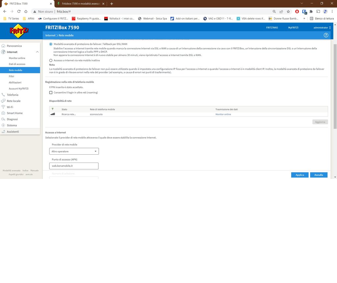
Task: Open the zoom magnifier icon in address bar
Action: 274,12
